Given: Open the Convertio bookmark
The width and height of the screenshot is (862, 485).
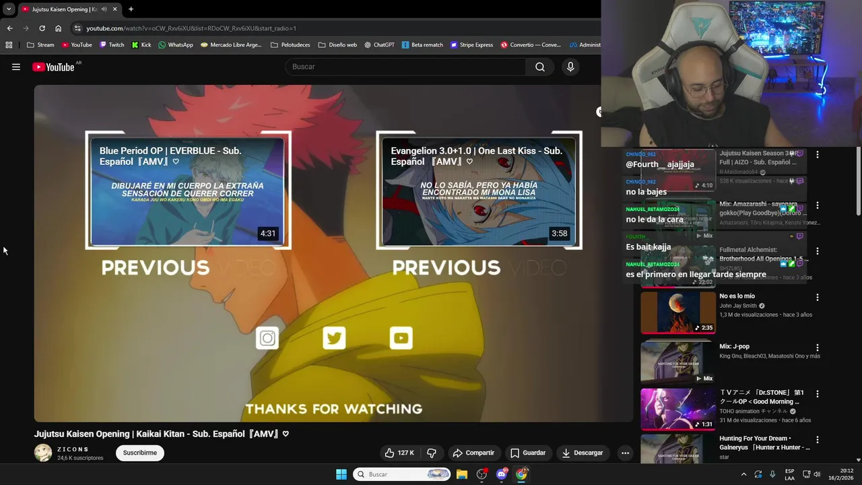Looking at the screenshot, I should click(x=531, y=45).
